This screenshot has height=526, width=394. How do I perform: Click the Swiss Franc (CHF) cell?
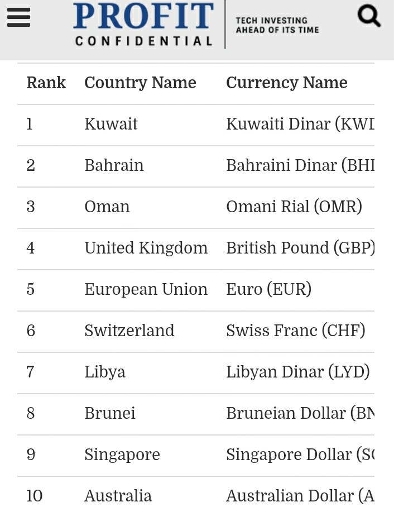(x=296, y=331)
